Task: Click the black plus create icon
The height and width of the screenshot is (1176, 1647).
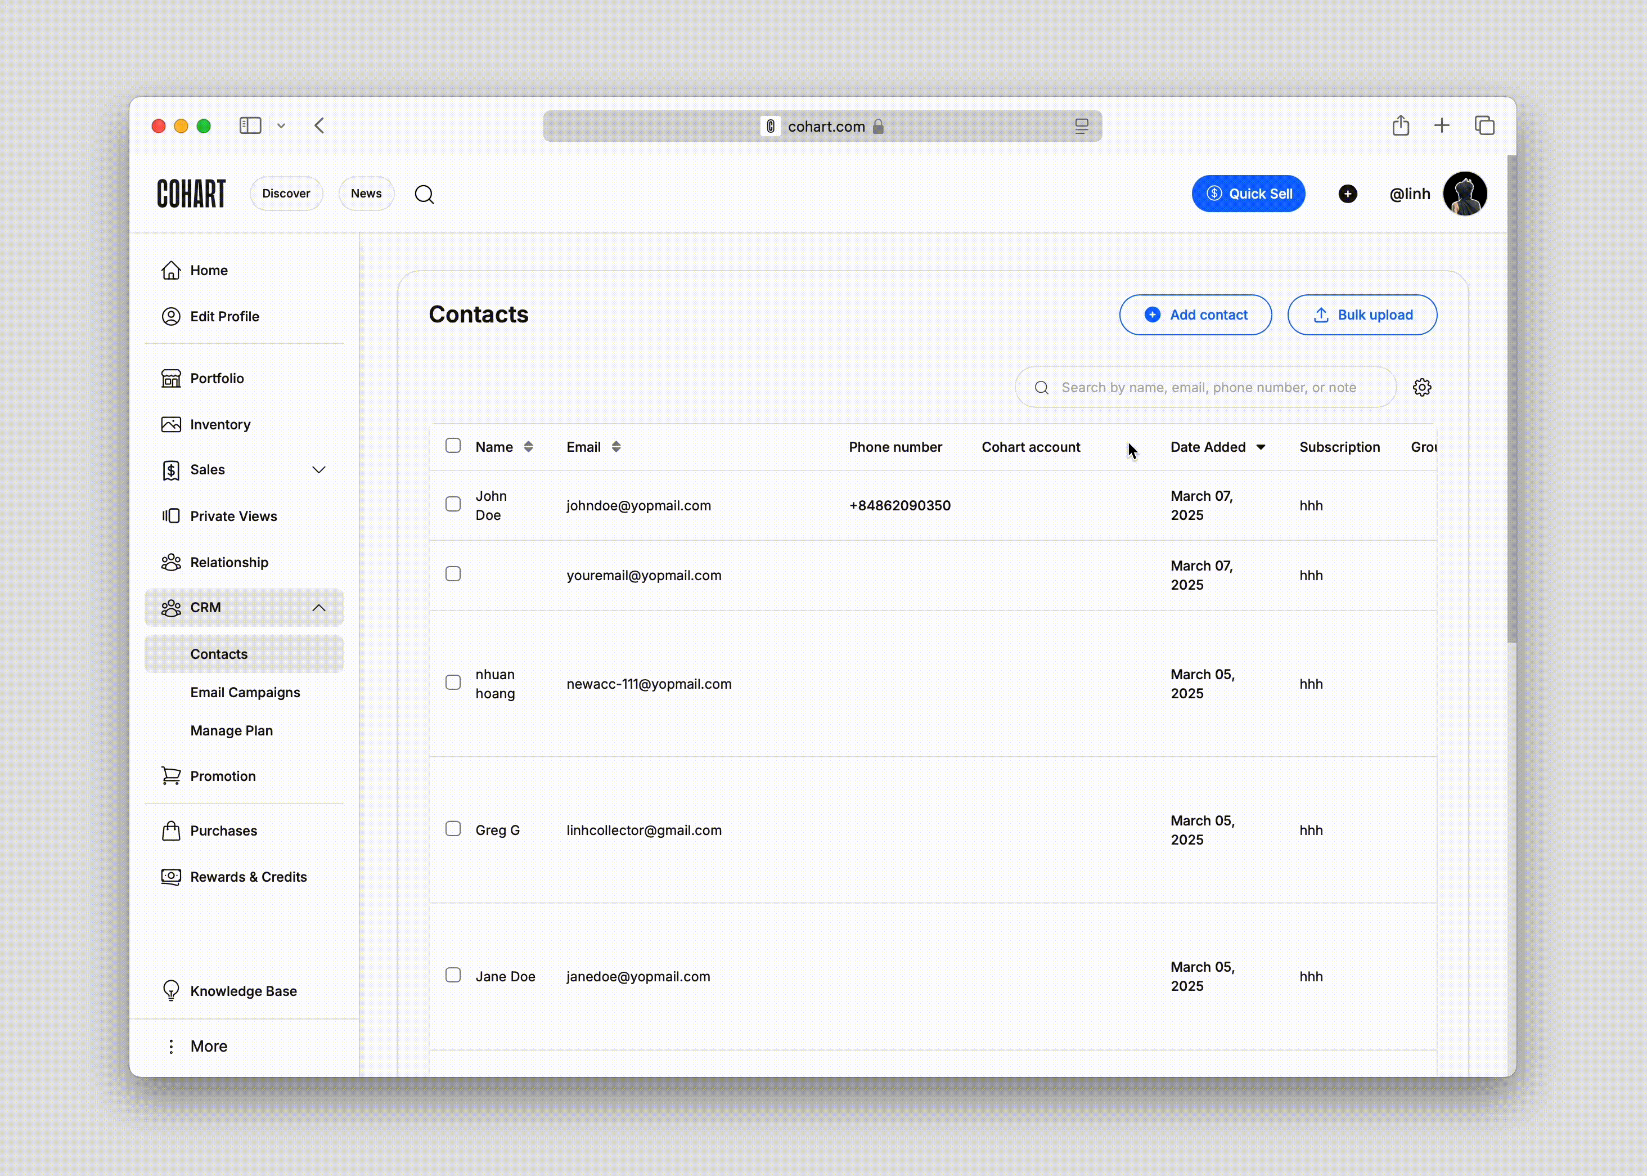Action: point(1347,194)
